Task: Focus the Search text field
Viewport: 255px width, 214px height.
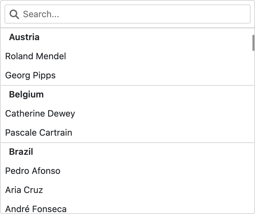Action: (x=134, y=14)
